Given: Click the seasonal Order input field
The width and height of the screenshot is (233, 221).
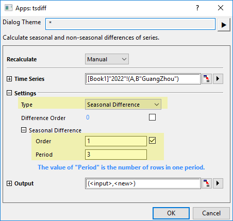Looking at the screenshot, I should (x=116, y=141).
